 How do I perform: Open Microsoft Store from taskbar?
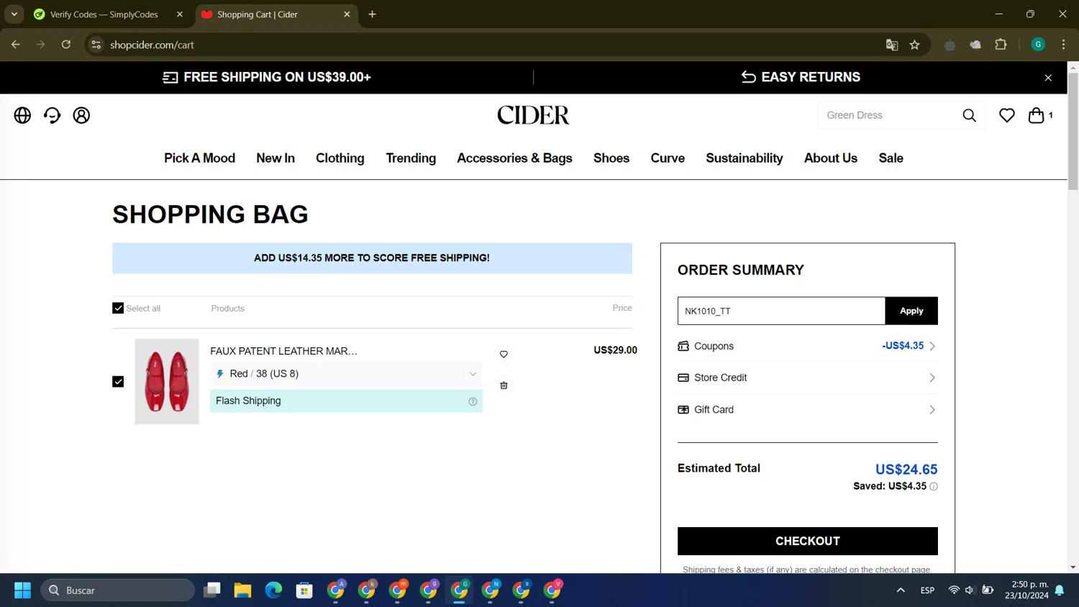[304, 590]
